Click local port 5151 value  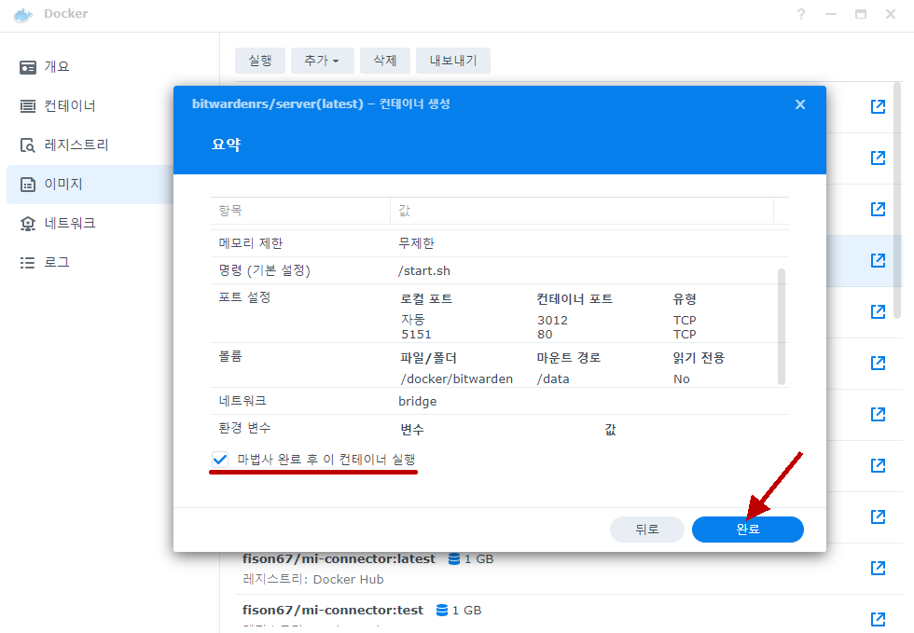pyautogui.click(x=416, y=335)
